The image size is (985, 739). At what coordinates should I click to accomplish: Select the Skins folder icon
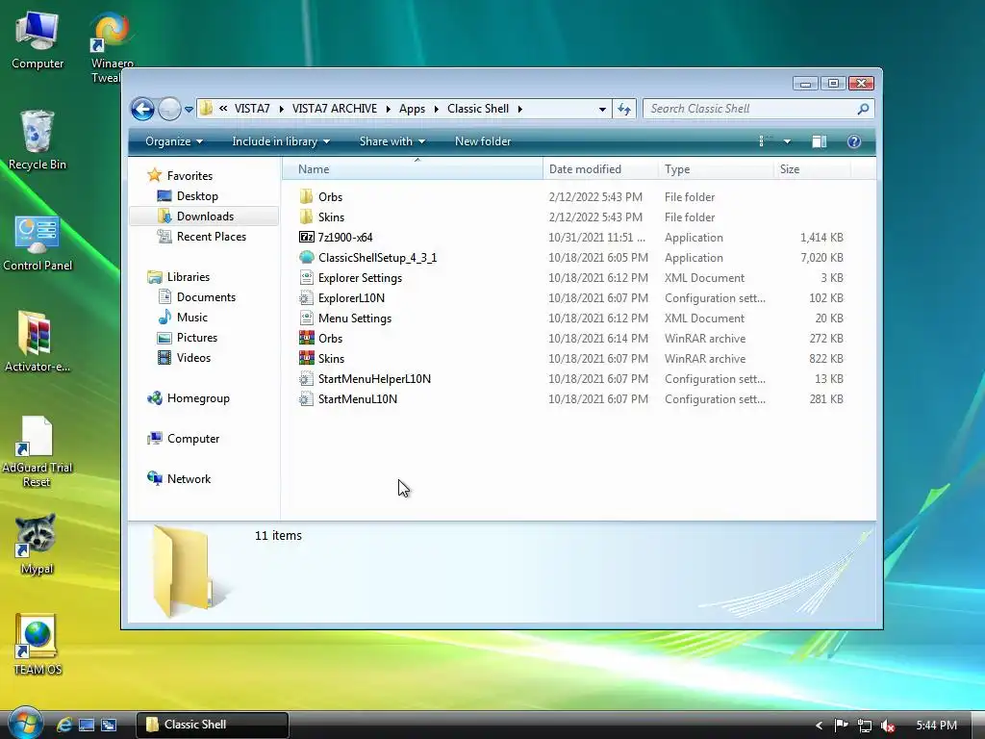[x=306, y=217]
